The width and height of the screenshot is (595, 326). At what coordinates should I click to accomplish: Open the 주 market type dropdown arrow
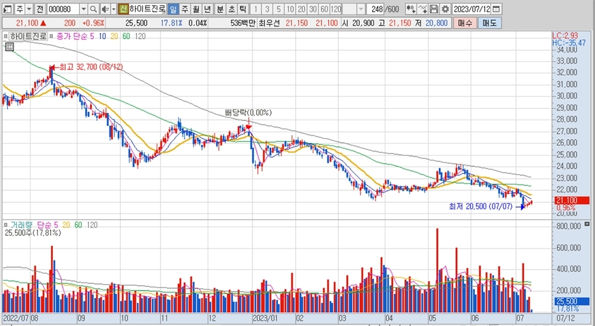click(29, 9)
